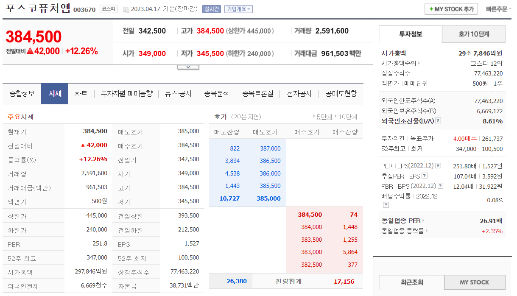Click the MY STOCK 추가 button
This screenshot has width=517, height=296.
(x=451, y=8)
